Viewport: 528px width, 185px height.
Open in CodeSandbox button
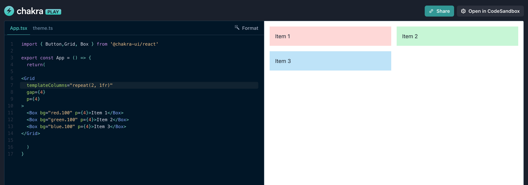pyautogui.click(x=490, y=11)
